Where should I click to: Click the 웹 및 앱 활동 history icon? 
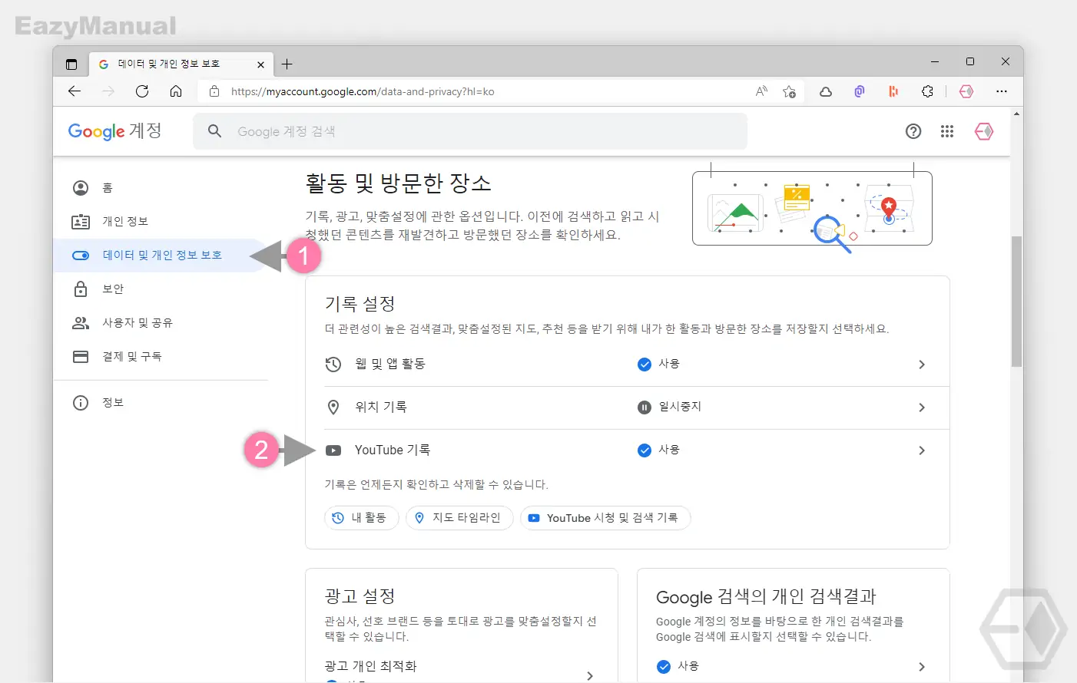click(333, 365)
